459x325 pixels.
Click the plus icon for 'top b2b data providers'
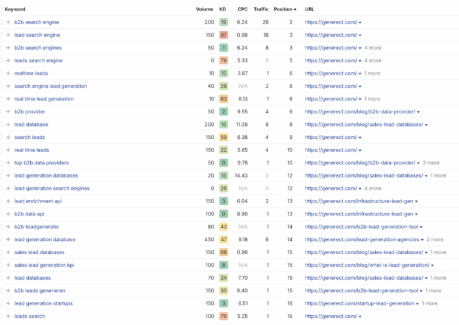tap(8, 162)
